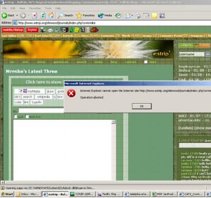Click the journal title input field

41,111
